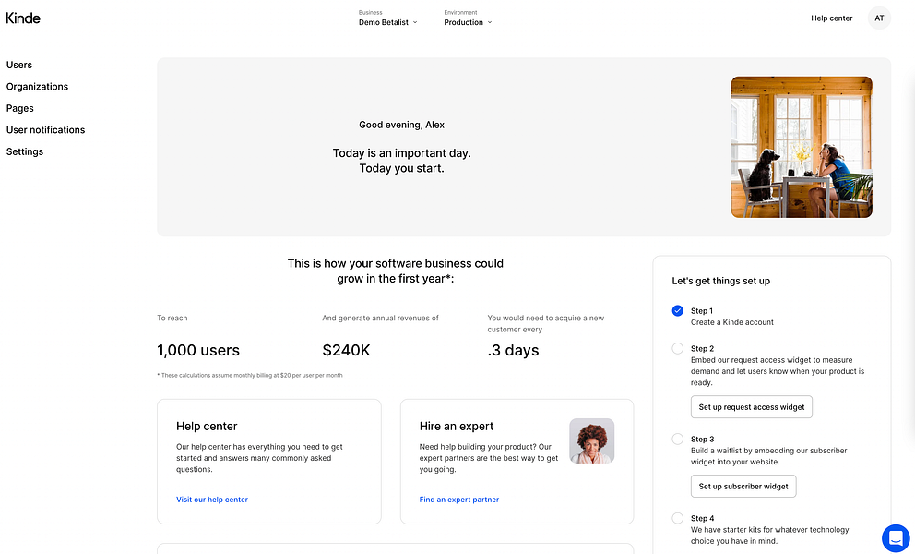Open the chat support bubble icon
This screenshot has width=915, height=554.
click(896, 538)
